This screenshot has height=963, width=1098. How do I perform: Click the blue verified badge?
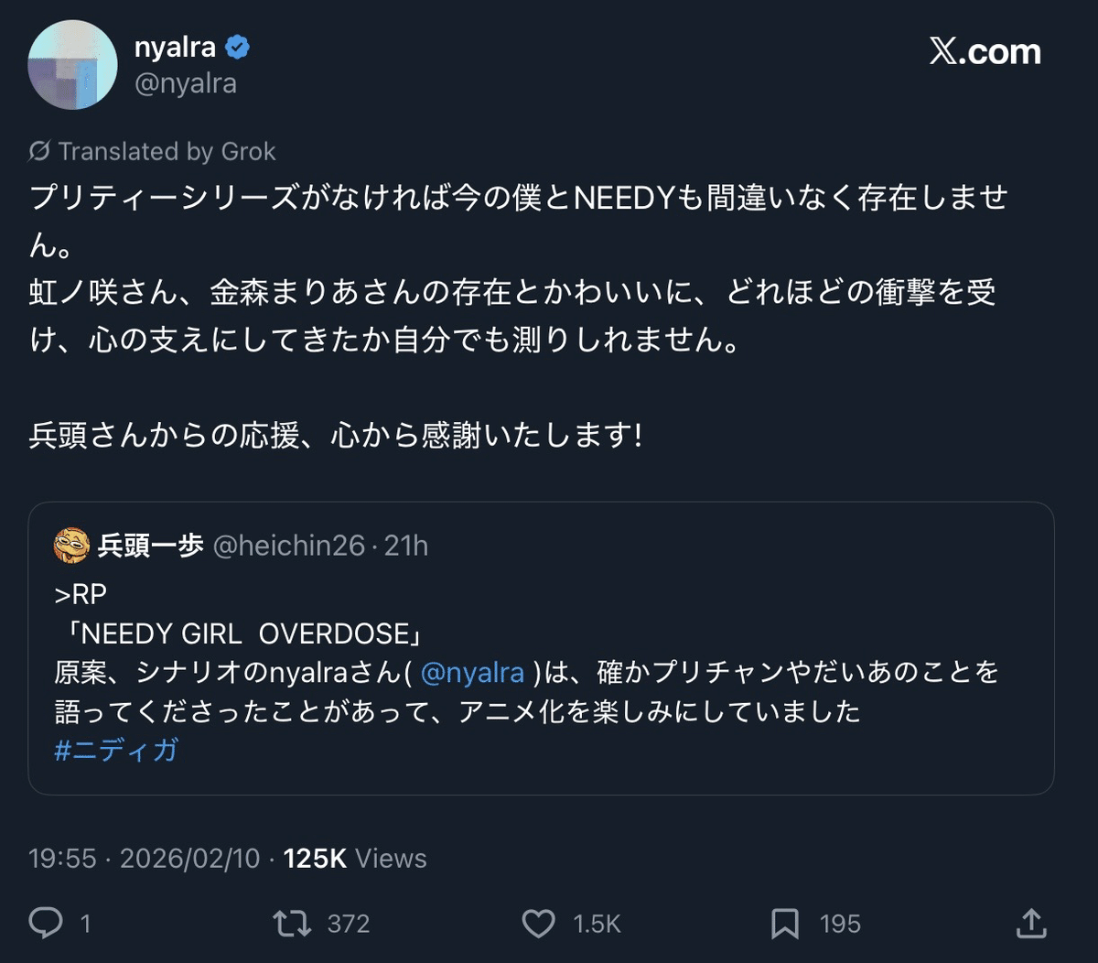pos(237,48)
